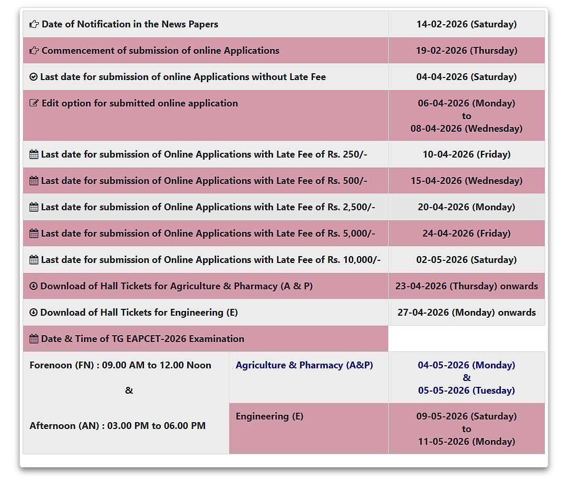
Task: Click calendar icon for Late Fee Rs. 500/- row
Action: point(34,181)
